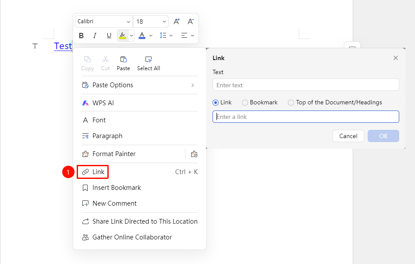Select the Link radio button
This screenshot has width=415, height=264.
[216, 103]
